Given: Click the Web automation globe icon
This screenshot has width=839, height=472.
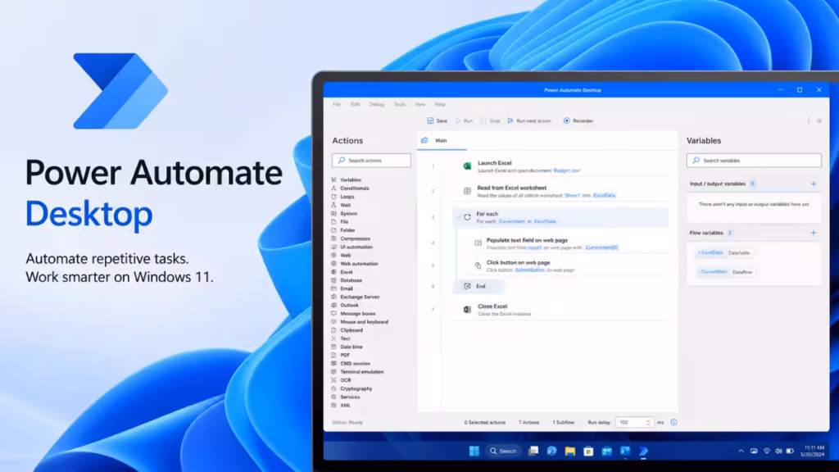Looking at the screenshot, I should [x=334, y=263].
